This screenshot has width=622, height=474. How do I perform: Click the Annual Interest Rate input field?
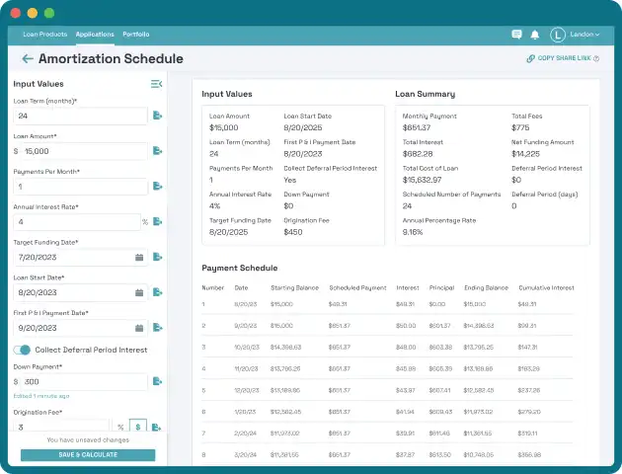point(77,222)
